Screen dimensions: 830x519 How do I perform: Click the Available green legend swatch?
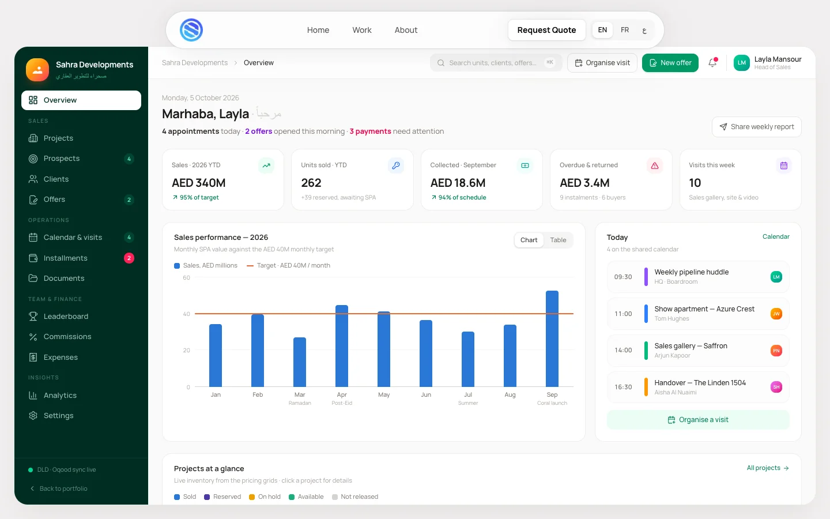pyautogui.click(x=292, y=497)
